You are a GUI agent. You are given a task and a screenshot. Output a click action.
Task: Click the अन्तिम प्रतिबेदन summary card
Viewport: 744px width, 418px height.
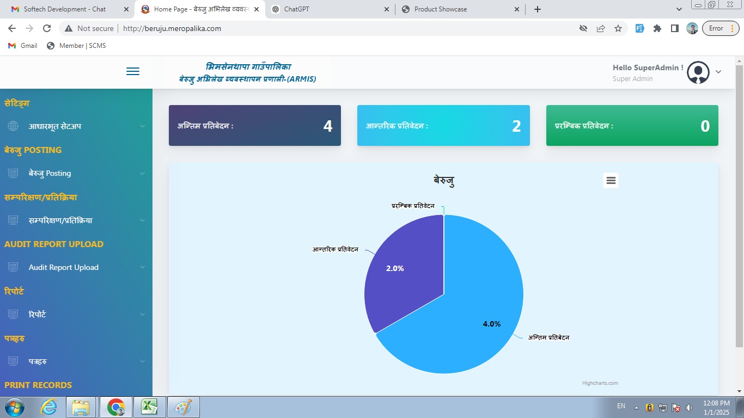pyautogui.click(x=254, y=126)
